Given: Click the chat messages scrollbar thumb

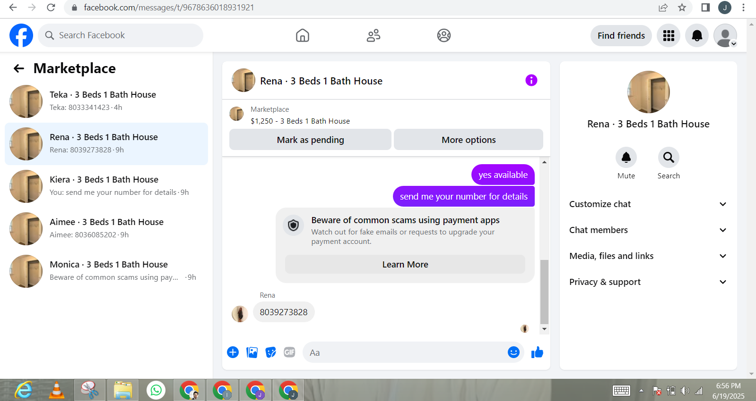Looking at the screenshot, I should tap(544, 292).
